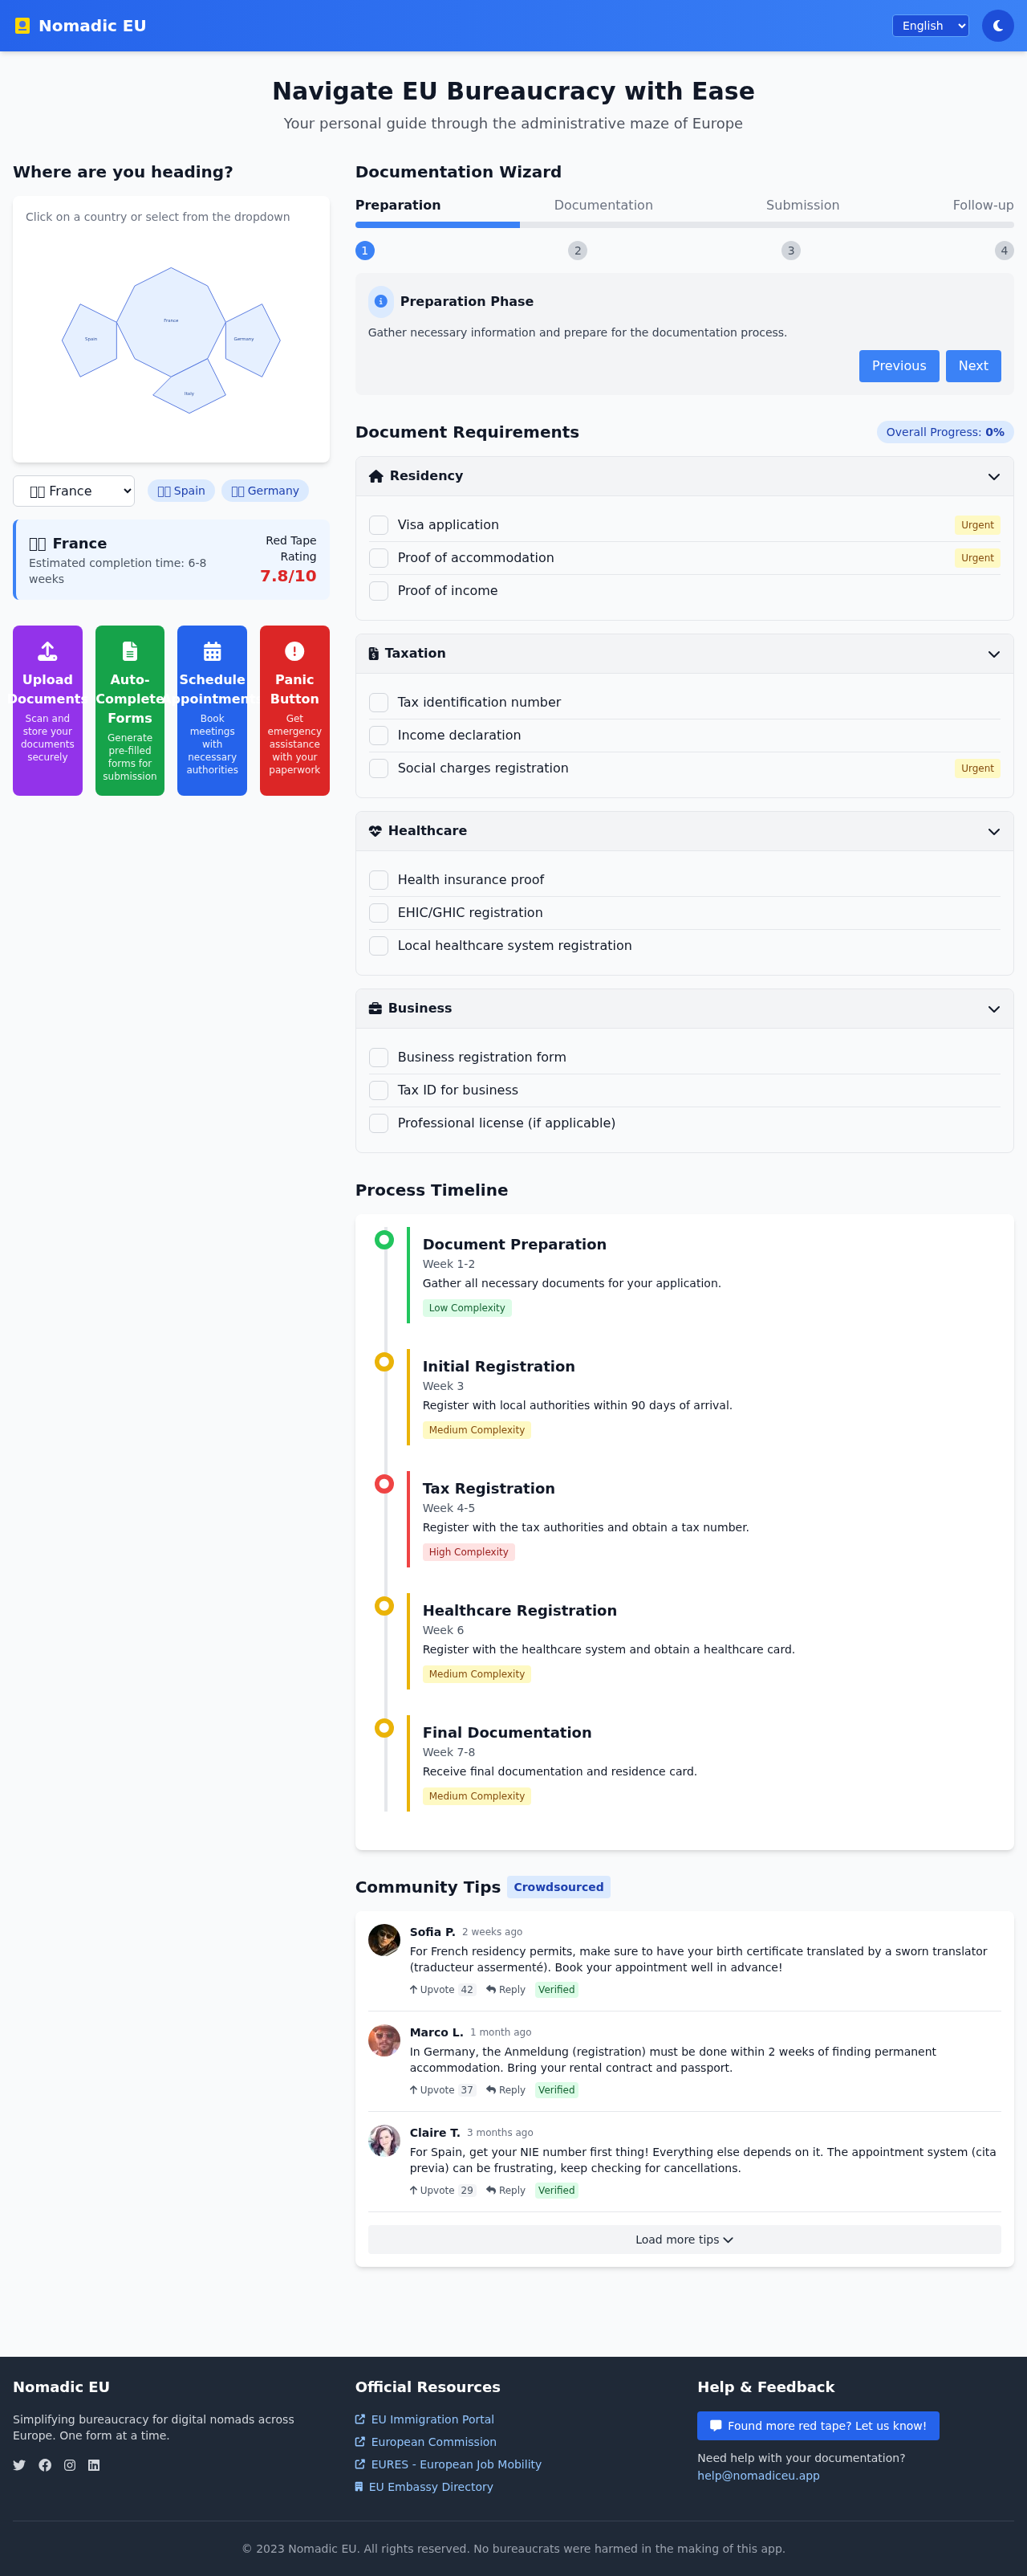This screenshot has width=1027, height=2576.
Task: Click the Document Preparation green timeline marker
Action: 384,1240
